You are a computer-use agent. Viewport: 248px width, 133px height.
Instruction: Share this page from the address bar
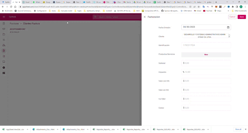pyautogui.click(x=195, y=7)
